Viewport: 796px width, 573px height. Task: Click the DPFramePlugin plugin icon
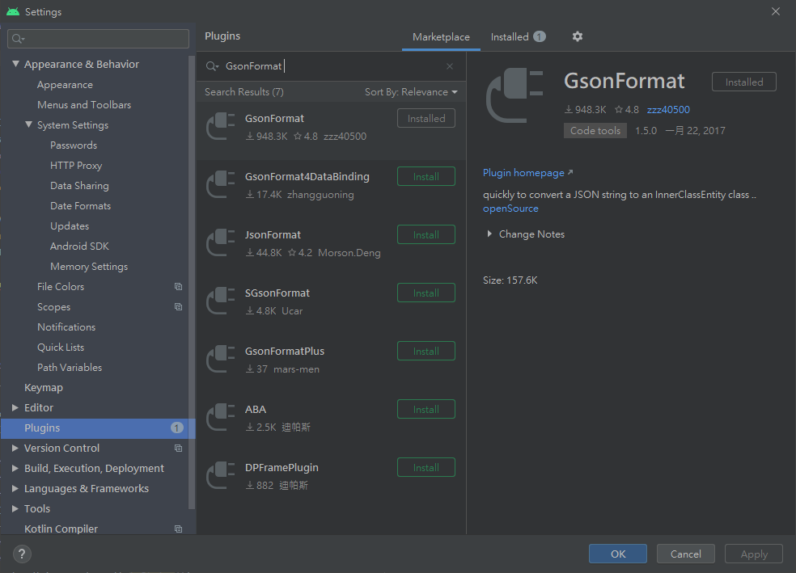click(220, 476)
